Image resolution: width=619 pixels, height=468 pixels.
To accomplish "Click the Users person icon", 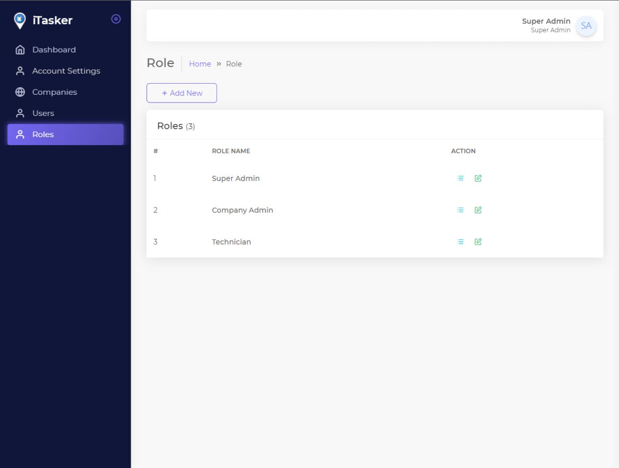I will coord(20,113).
